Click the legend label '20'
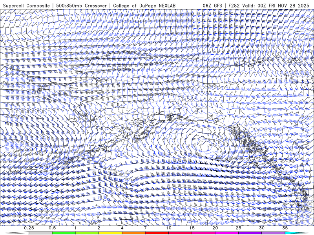This screenshot has width=314, height=235. click(x=215, y=228)
